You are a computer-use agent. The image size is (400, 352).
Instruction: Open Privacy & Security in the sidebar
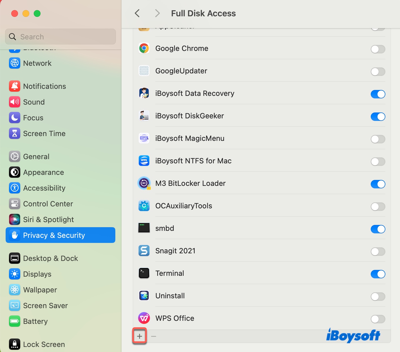tap(60, 235)
